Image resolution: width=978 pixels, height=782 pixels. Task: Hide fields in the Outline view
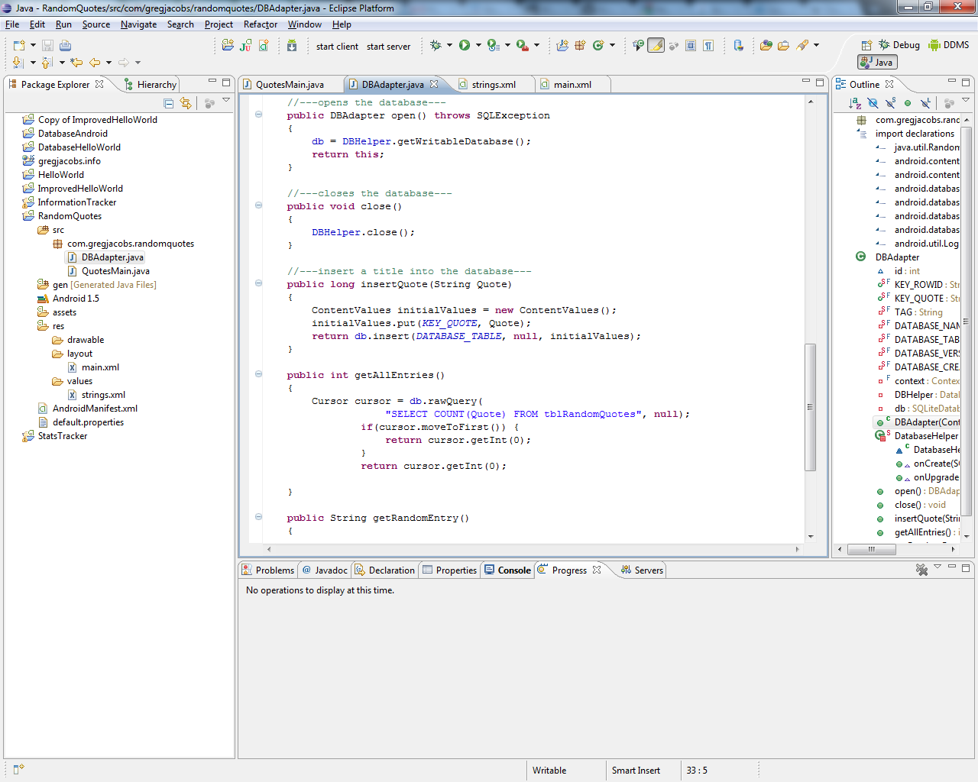871,102
